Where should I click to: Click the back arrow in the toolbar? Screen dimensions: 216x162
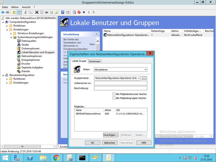point(3,12)
